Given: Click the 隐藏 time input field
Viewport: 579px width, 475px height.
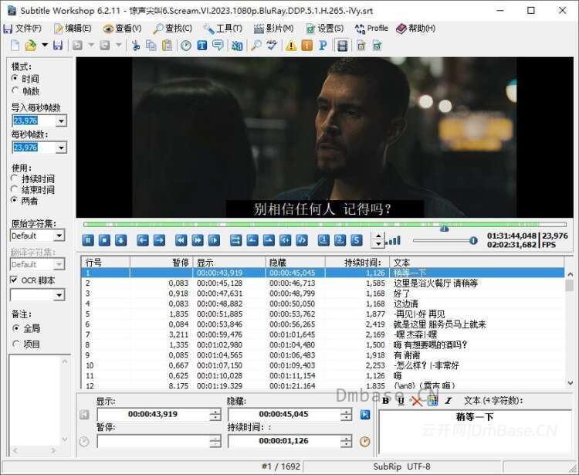Looking at the screenshot, I should click(x=283, y=415).
